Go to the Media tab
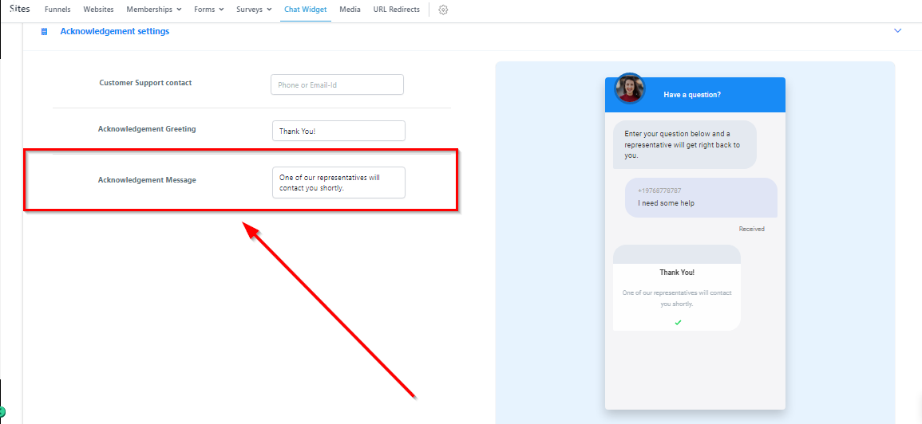Screen dimensions: 922x424 350,10
